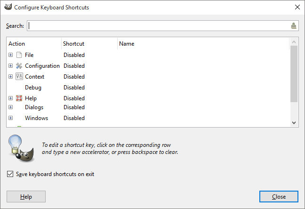The image size is (305, 209).
Task: Click the clear search icon in the search field
Action: tap(294, 26)
